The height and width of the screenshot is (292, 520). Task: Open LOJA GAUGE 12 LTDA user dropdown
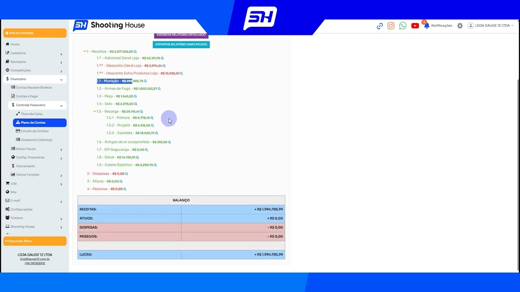coord(490,26)
